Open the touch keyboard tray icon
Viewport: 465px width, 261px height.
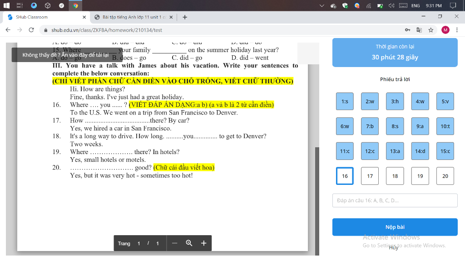pyautogui.click(x=403, y=5)
